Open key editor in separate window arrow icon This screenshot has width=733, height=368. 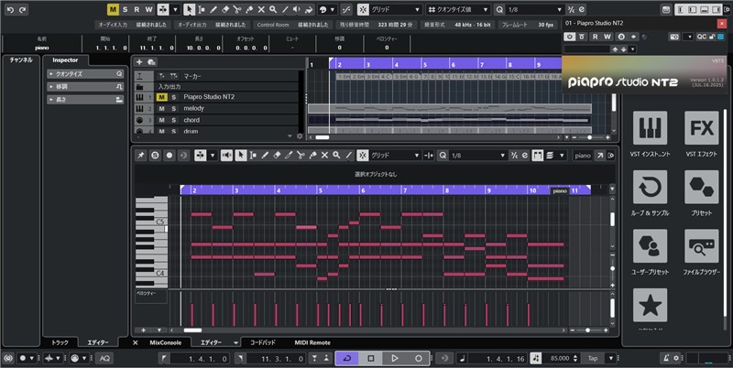tap(600, 156)
